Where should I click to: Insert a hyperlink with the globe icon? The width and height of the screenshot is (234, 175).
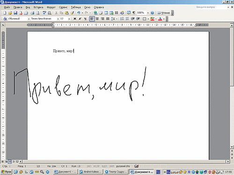tap(95, 13)
